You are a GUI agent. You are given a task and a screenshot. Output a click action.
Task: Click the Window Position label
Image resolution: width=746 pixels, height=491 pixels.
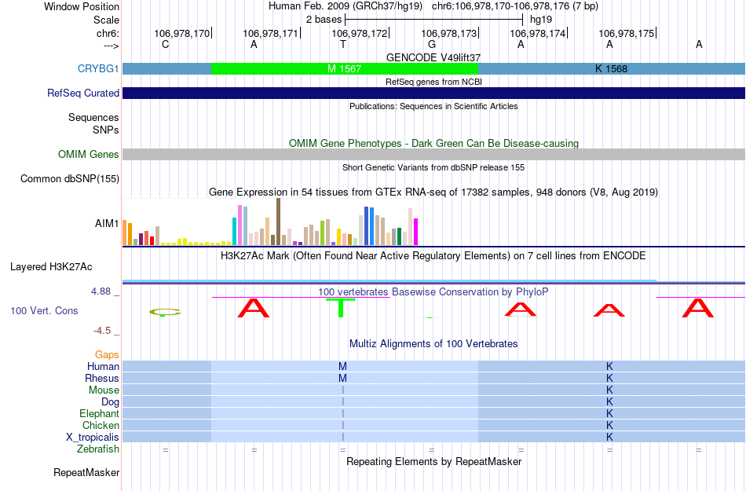click(x=82, y=6)
